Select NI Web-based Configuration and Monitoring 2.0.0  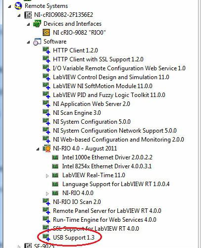click(118, 140)
